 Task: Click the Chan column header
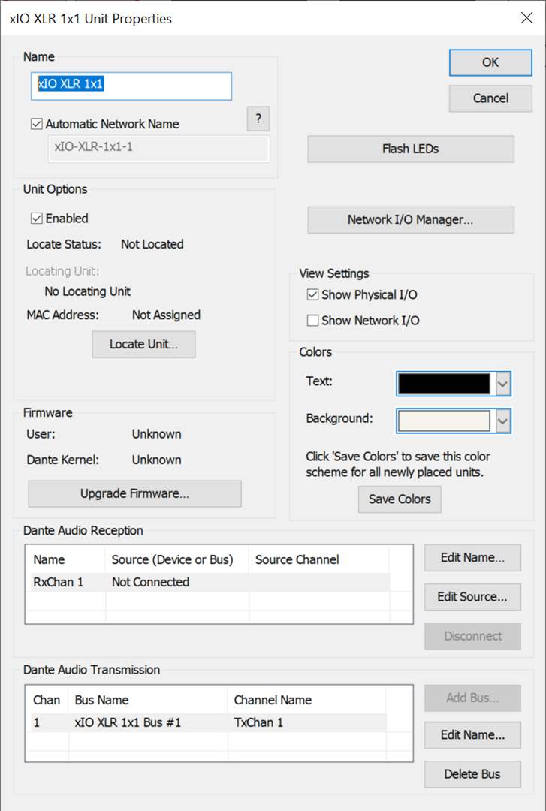click(x=47, y=701)
